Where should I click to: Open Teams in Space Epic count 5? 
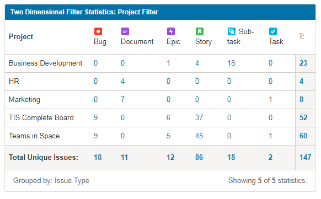click(168, 136)
